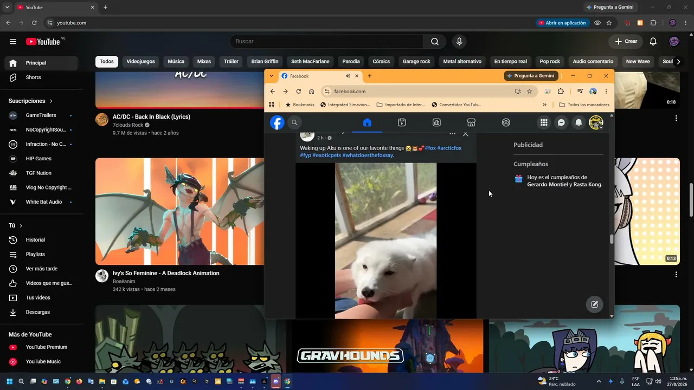Dismiss the Facebook post with its X

(465, 133)
